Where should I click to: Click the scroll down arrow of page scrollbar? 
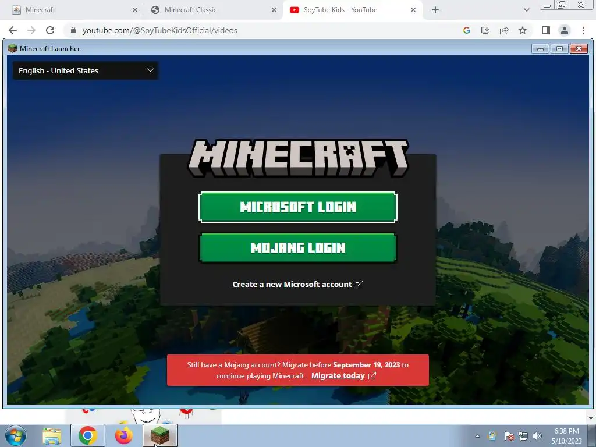(591, 418)
